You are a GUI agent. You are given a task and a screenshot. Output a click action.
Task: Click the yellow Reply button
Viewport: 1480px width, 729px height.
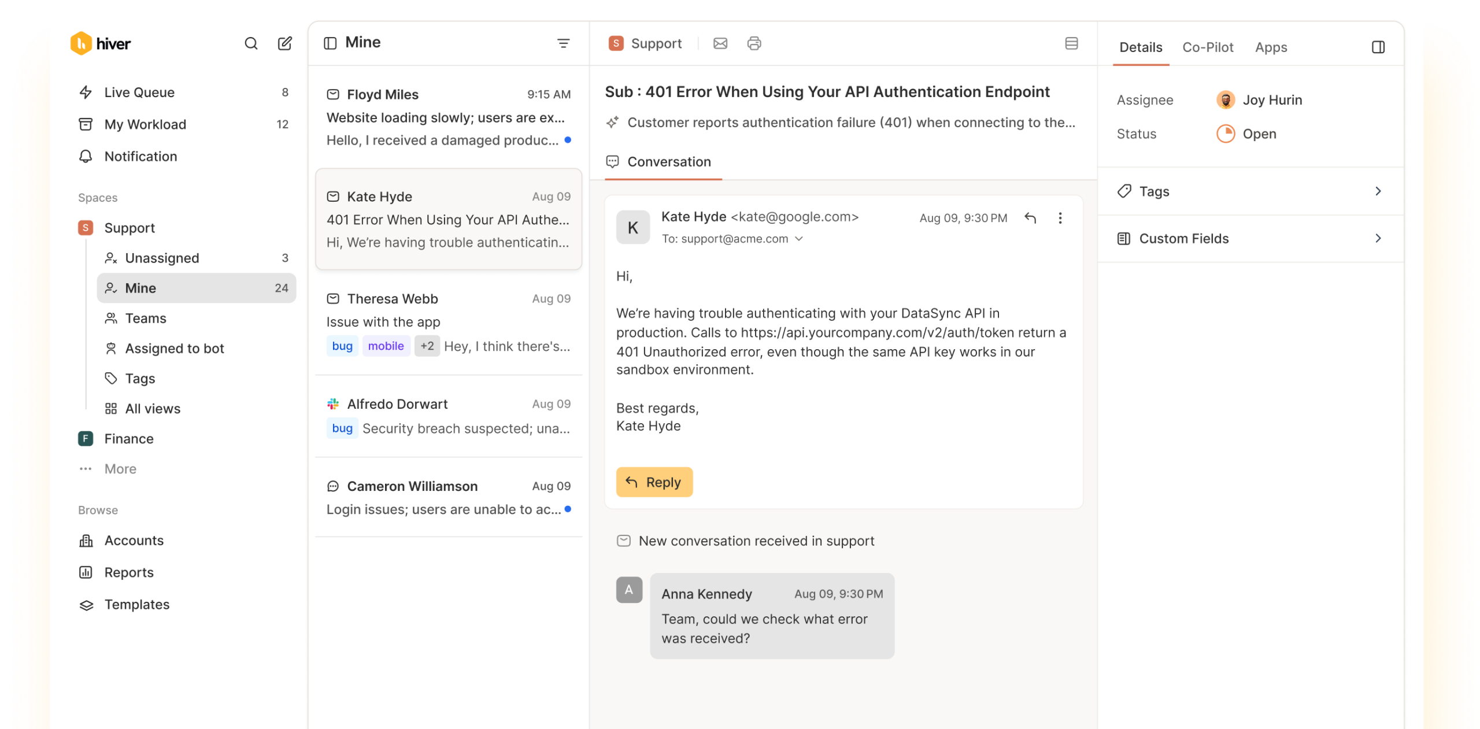[654, 482]
